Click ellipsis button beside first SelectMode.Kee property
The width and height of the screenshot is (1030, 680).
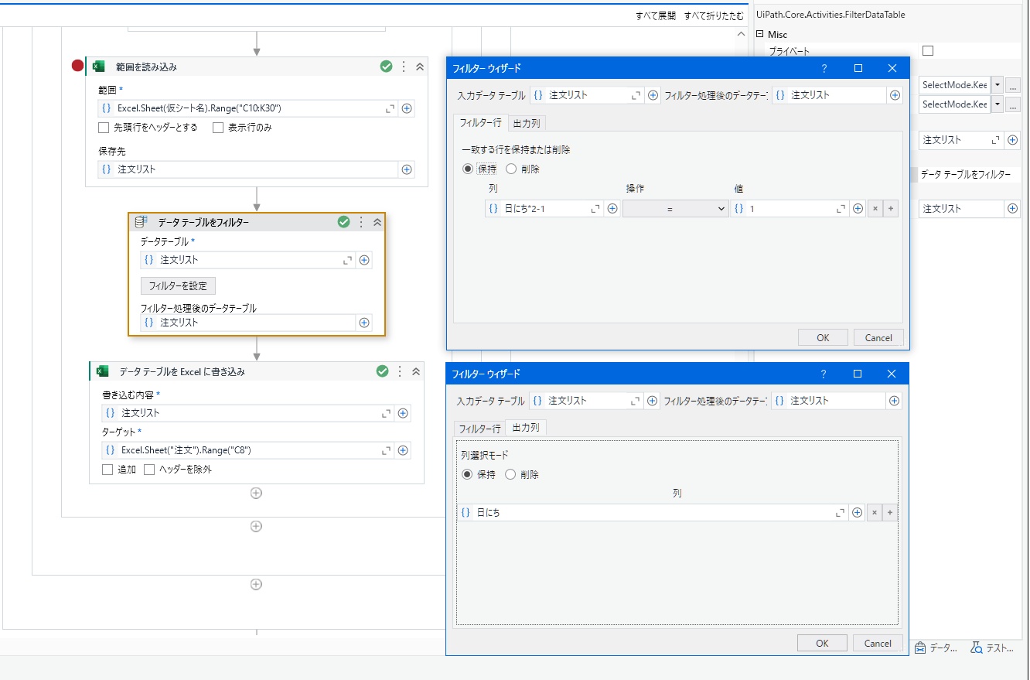1013,84
